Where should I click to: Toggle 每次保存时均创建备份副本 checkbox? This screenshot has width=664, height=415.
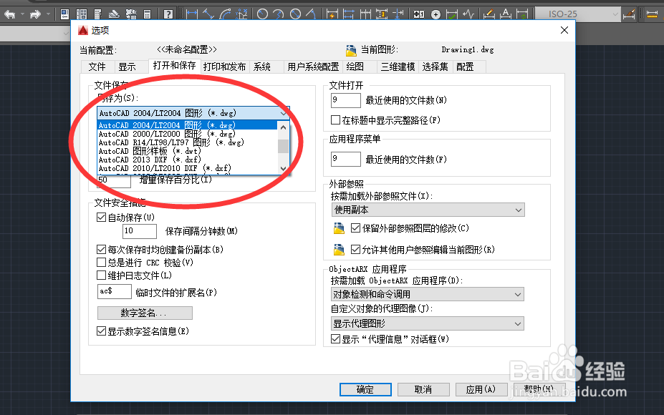[101, 250]
